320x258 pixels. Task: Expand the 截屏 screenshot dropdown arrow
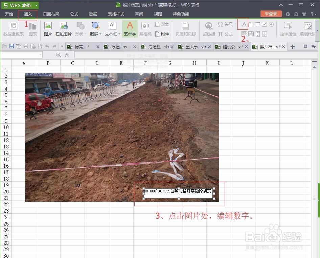coord(100,34)
